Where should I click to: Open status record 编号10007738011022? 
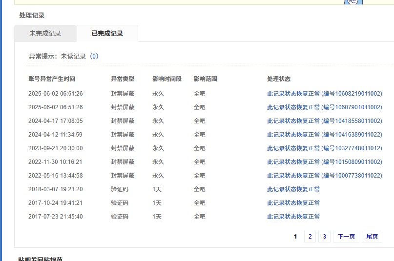click(x=324, y=176)
